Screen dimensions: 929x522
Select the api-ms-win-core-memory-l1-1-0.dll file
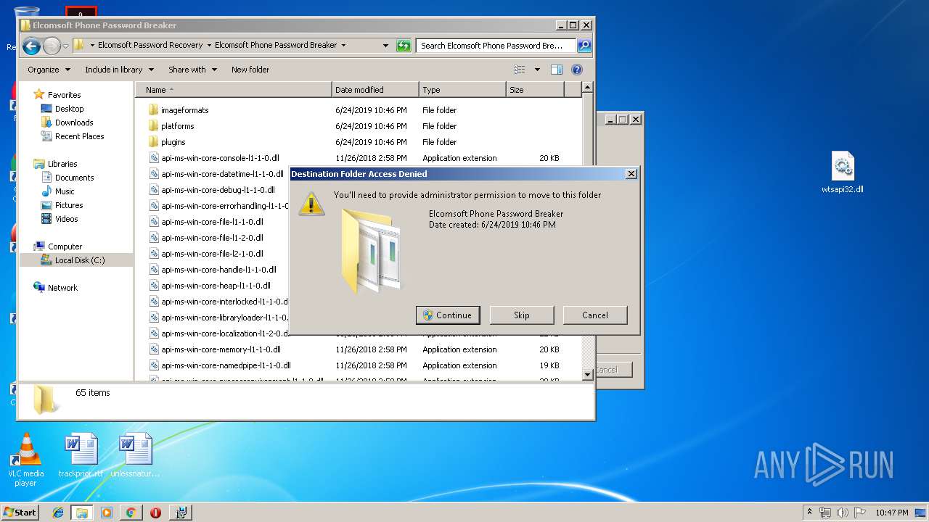215,349
